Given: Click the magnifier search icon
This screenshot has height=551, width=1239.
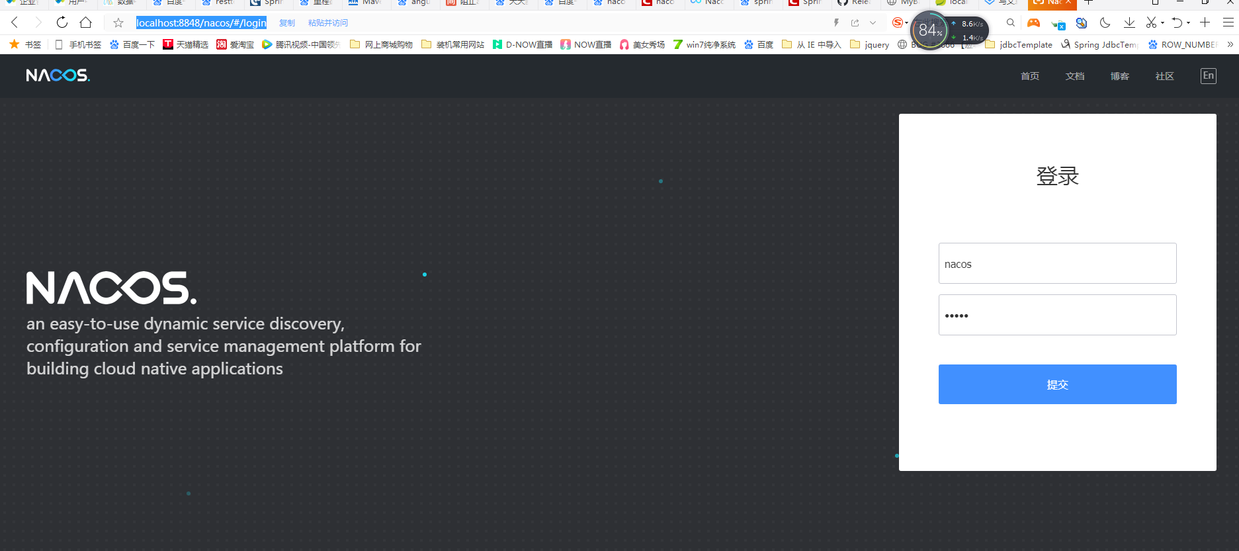Looking at the screenshot, I should point(1011,22).
